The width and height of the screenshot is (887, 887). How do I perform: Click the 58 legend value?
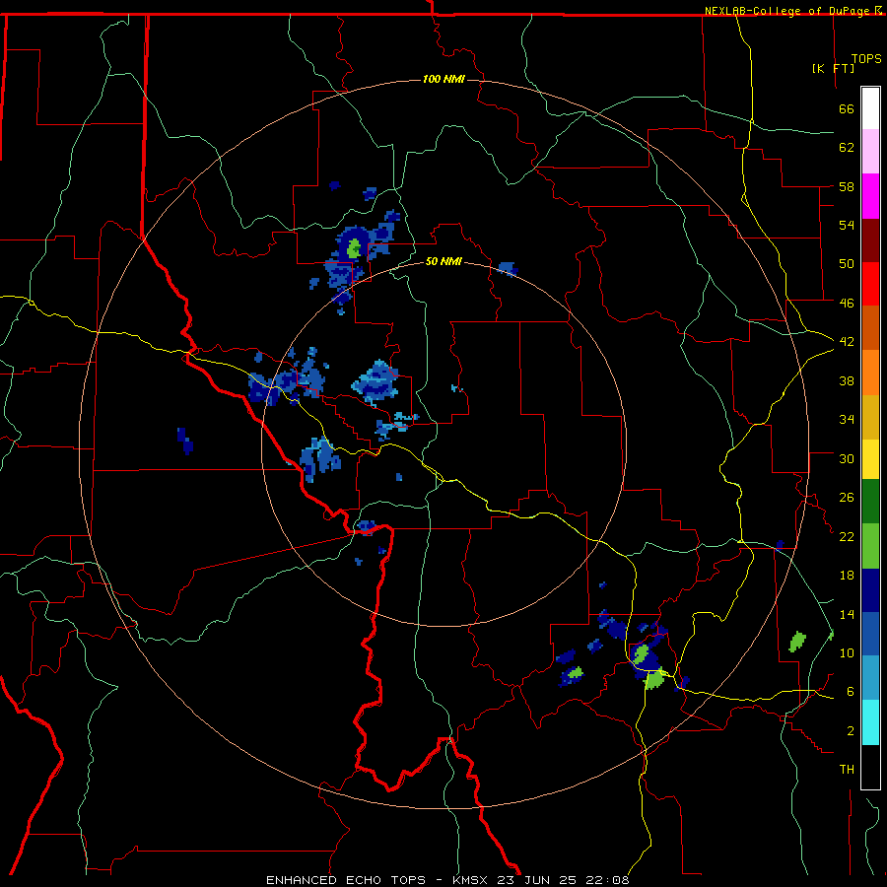coord(847,186)
